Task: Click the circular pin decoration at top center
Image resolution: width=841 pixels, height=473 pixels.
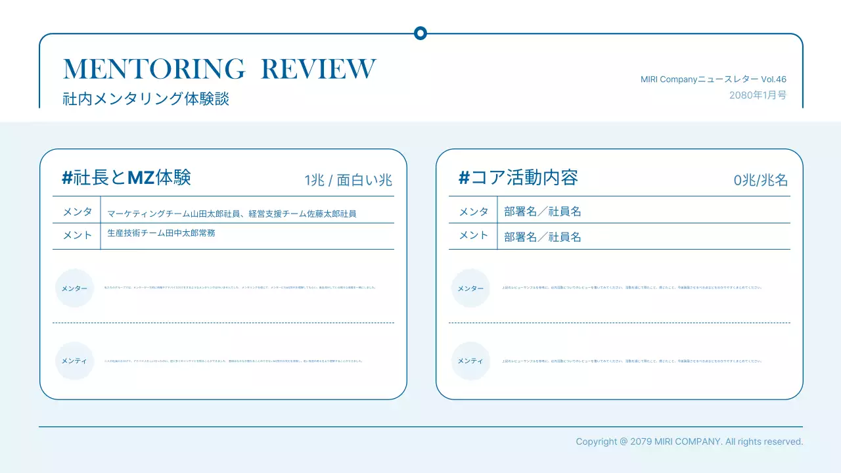Action: click(x=420, y=33)
